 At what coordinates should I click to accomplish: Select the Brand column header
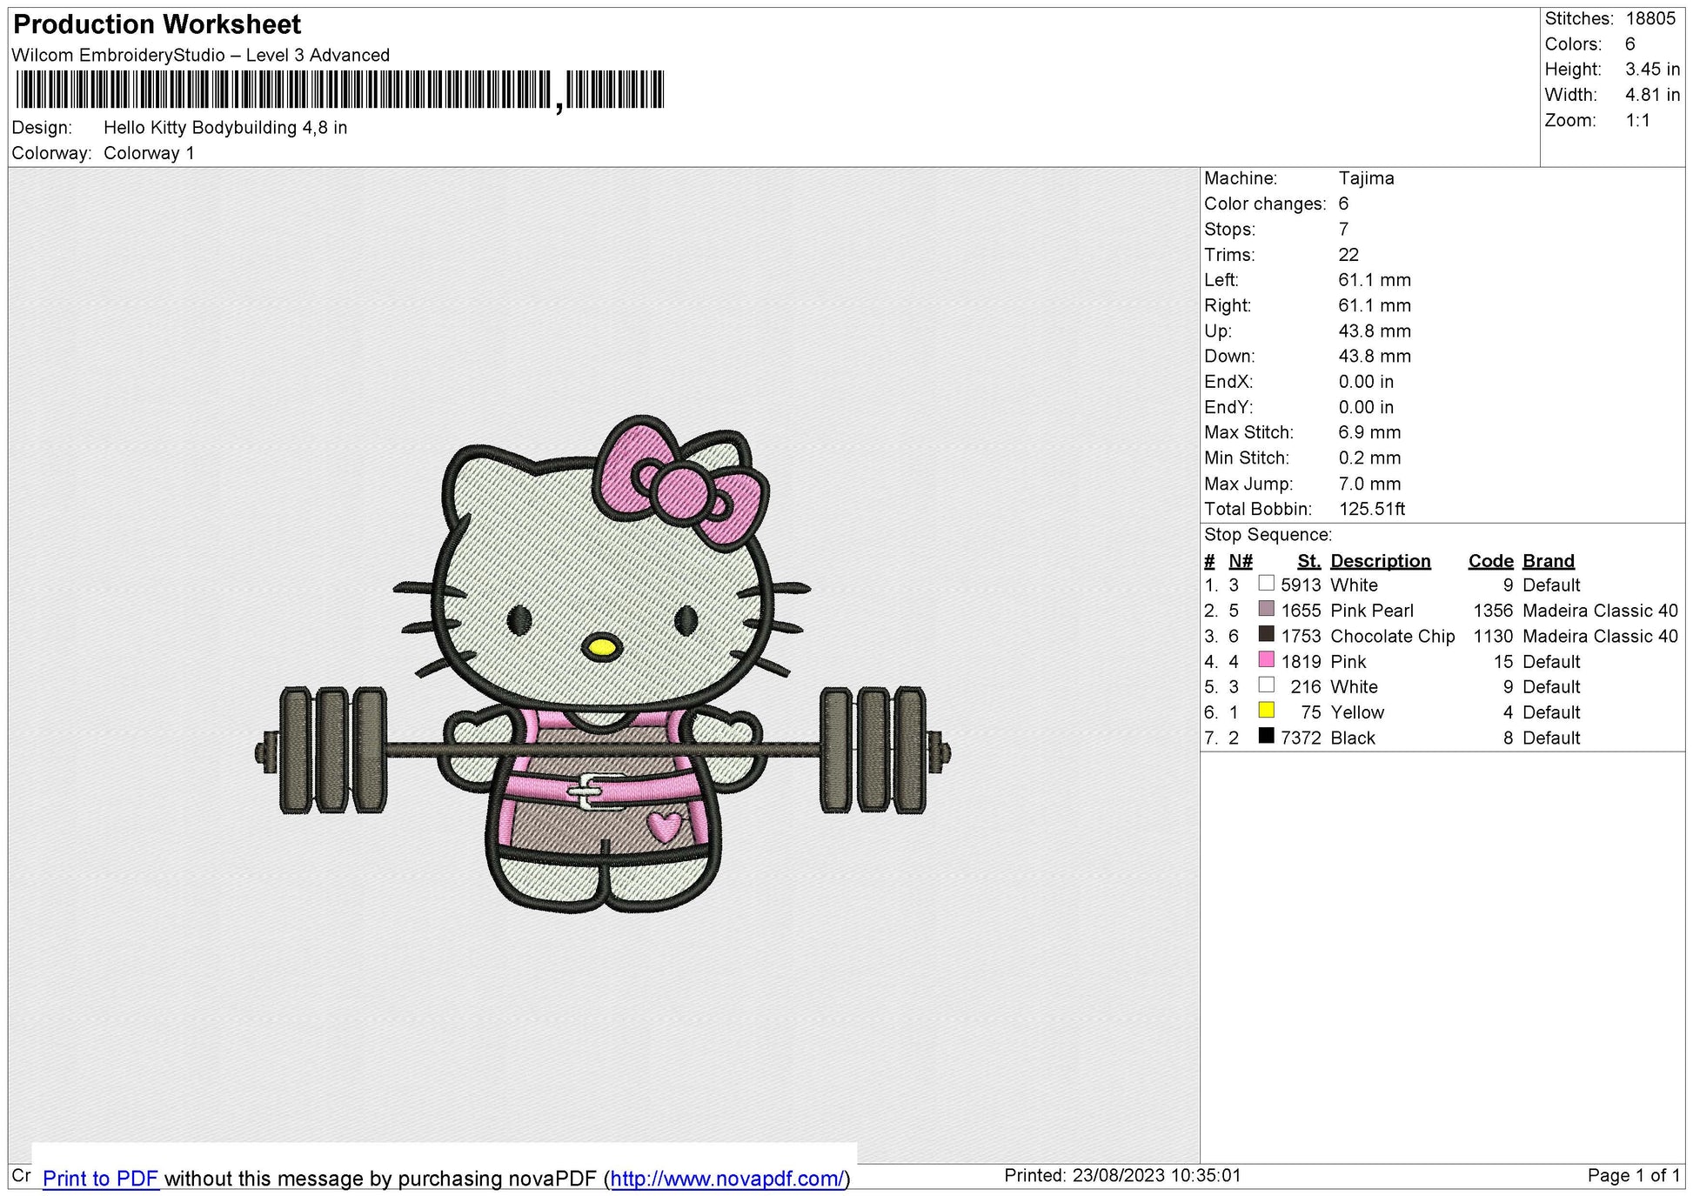[x=1548, y=561]
